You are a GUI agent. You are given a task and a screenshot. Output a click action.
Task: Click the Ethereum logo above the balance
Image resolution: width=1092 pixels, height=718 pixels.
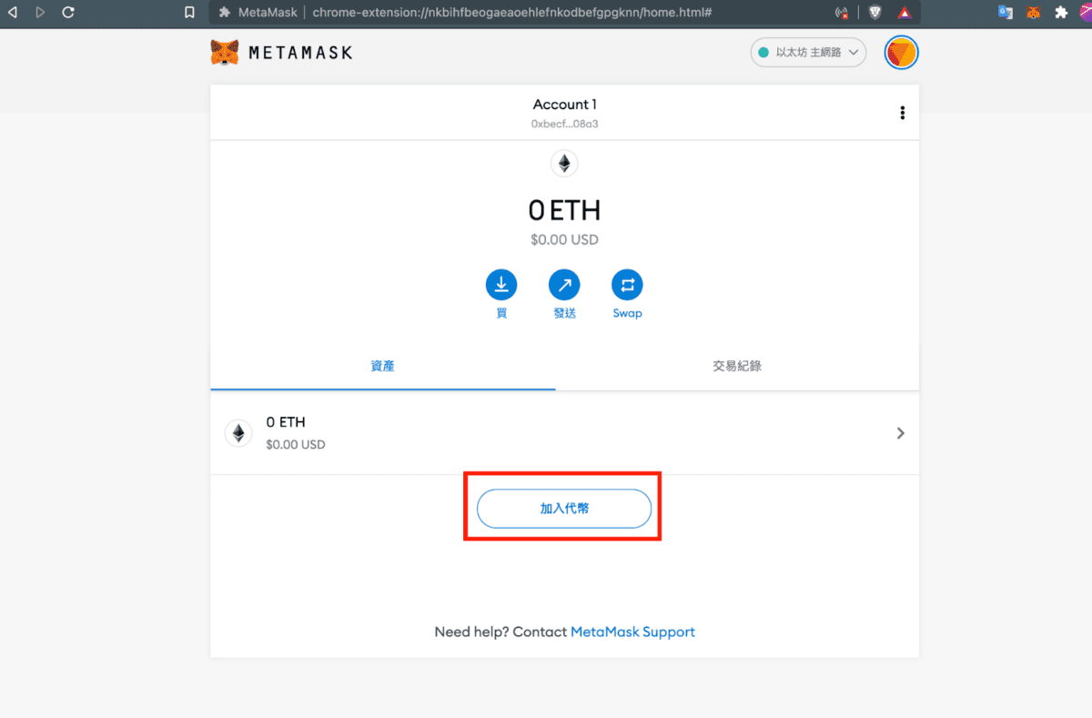[563, 164]
